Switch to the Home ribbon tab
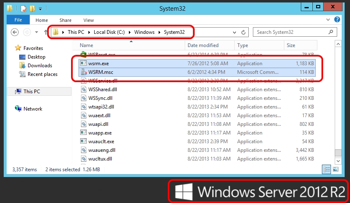The width and height of the screenshot is (350, 203). [x=41, y=20]
